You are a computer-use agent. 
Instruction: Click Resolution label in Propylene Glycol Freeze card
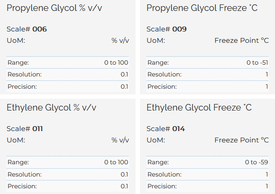[164, 75]
